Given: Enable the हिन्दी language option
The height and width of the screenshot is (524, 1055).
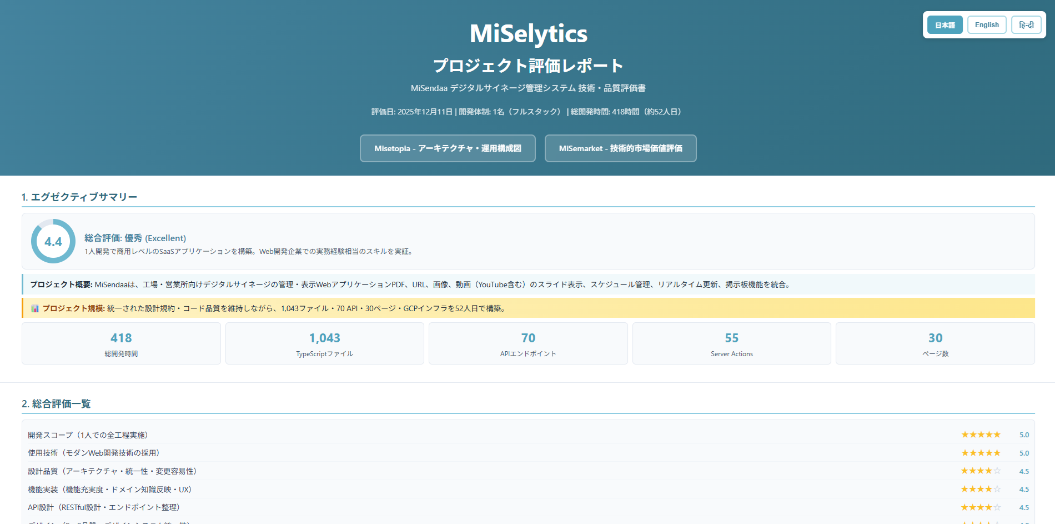Looking at the screenshot, I should click(x=1027, y=24).
